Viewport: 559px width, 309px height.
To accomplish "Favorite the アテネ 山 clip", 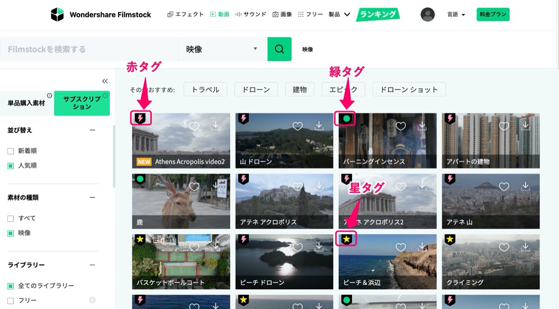I will 504,186.
